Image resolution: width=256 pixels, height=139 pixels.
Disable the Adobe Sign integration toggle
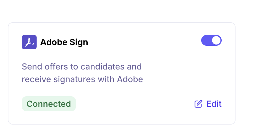pyautogui.click(x=211, y=40)
